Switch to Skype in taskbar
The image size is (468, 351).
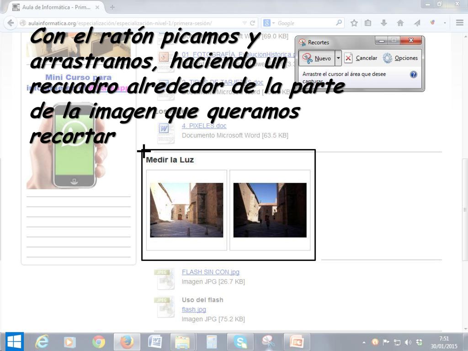coord(240,342)
